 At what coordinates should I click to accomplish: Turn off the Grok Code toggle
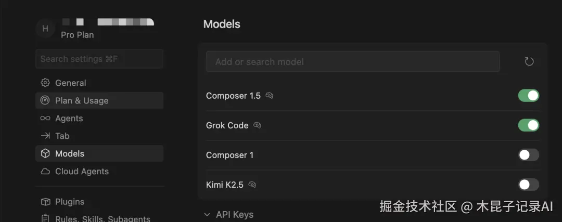click(x=528, y=125)
